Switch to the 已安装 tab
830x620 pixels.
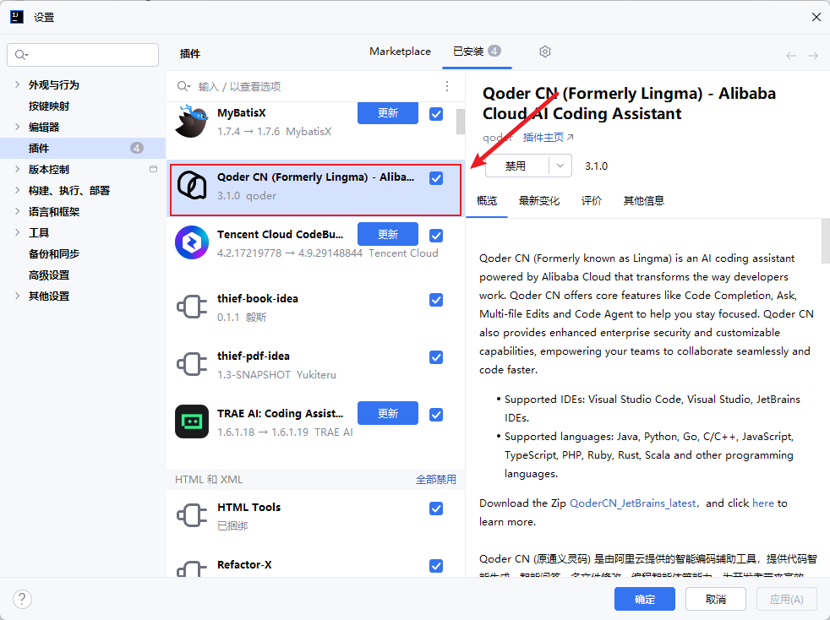(477, 52)
